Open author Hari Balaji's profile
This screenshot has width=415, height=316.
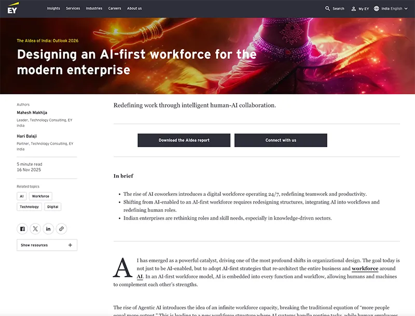[x=27, y=136]
